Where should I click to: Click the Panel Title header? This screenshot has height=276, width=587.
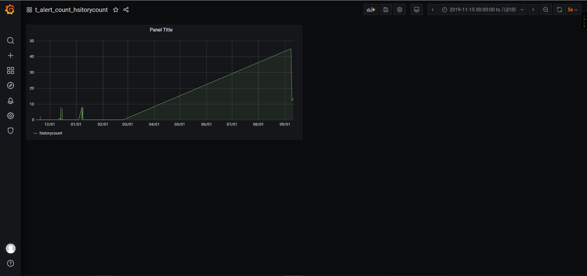pyautogui.click(x=161, y=30)
